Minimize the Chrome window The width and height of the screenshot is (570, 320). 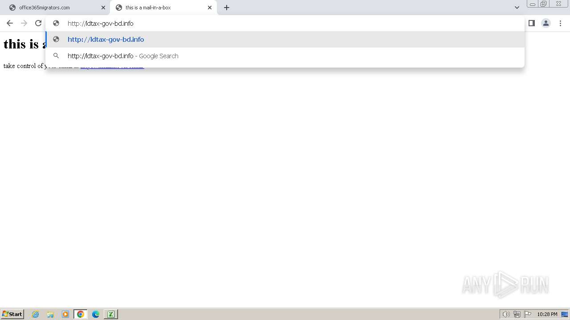(x=533, y=4)
